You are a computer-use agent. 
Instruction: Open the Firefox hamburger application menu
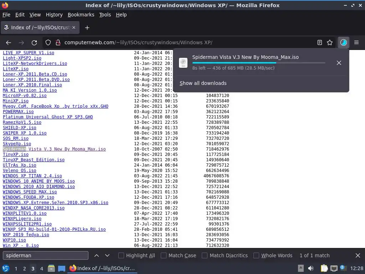point(356,43)
